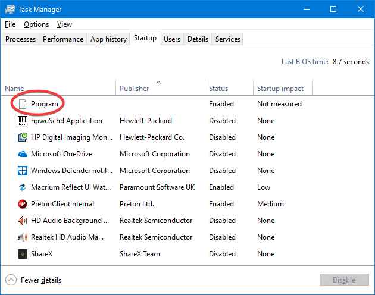
Task: Click Disabled status in ShareX row
Action: 222,254
